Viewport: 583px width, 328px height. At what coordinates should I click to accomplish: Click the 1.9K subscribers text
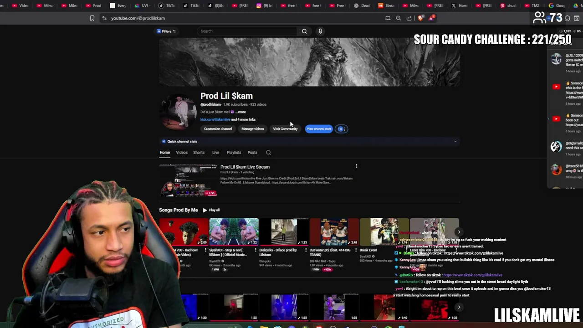tap(235, 104)
